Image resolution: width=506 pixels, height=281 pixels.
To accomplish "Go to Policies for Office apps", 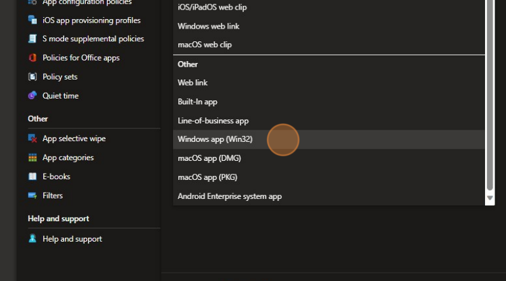I will pyautogui.click(x=81, y=58).
